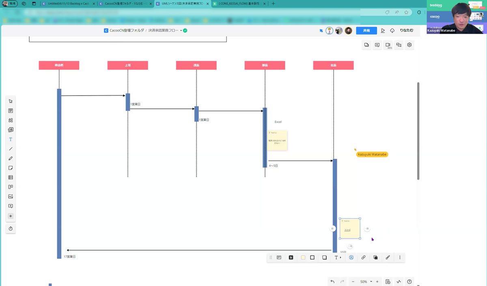Expand the text style options arrow
The image size is (487, 286).
pos(340,258)
